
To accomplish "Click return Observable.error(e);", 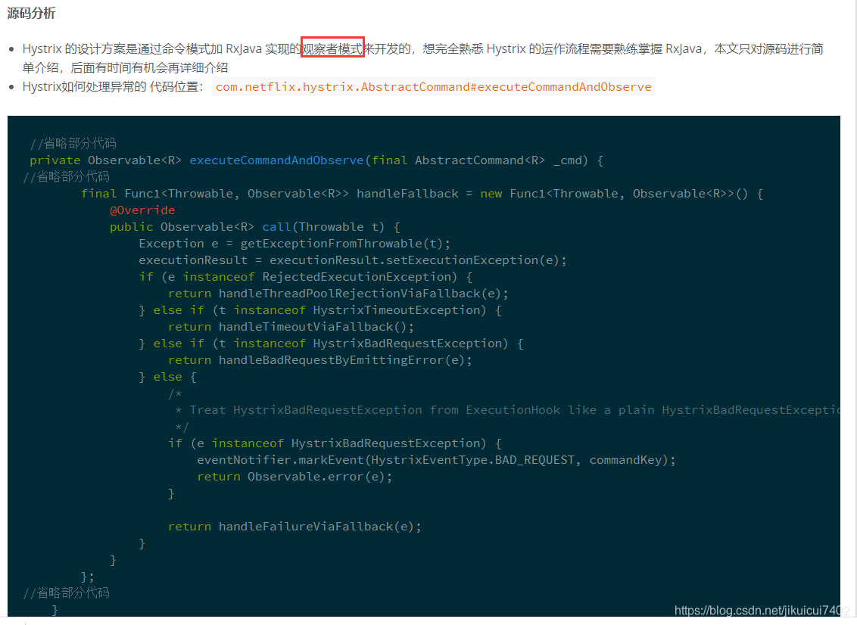I will pyautogui.click(x=294, y=477).
